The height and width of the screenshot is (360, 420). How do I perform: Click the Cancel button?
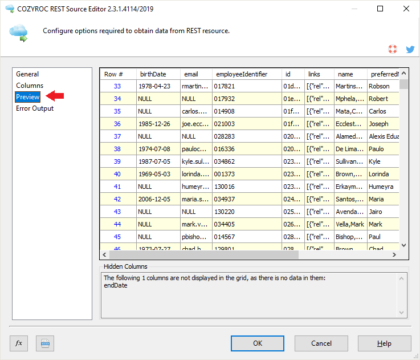click(321, 343)
